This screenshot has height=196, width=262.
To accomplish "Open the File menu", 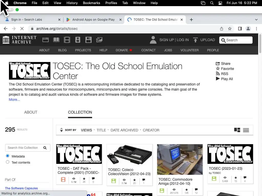I will tap(35, 3).
